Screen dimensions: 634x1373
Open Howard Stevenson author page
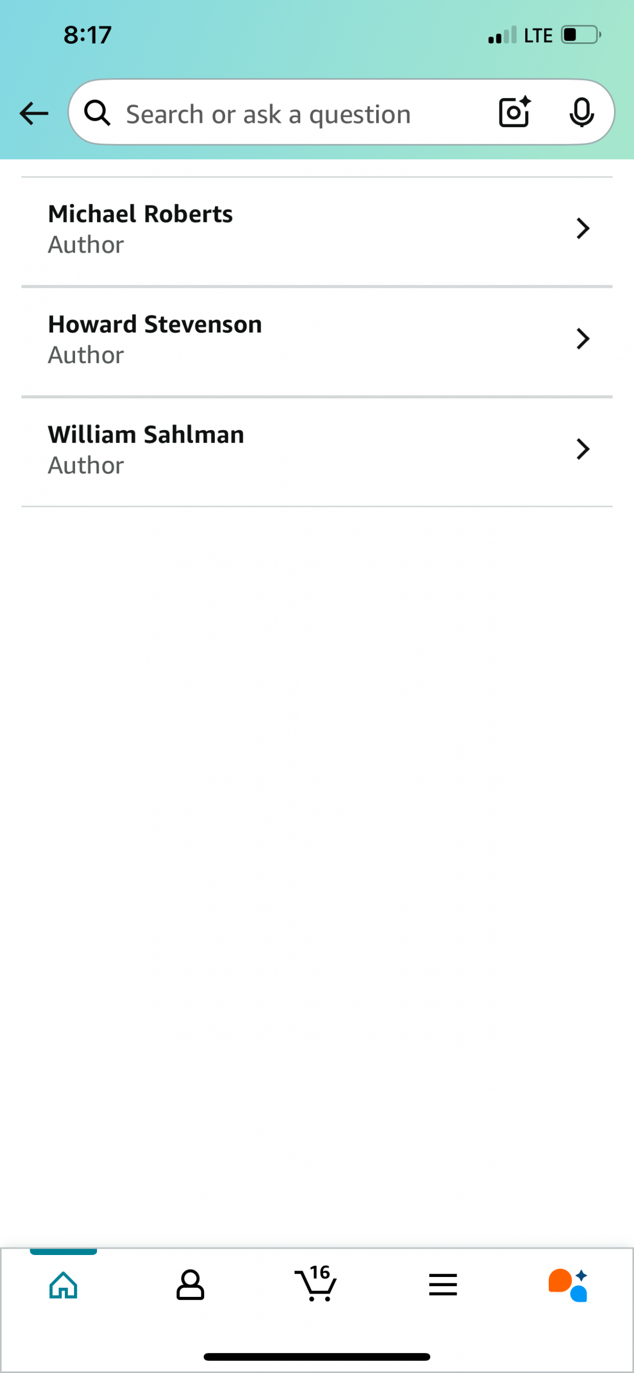pos(155,325)
